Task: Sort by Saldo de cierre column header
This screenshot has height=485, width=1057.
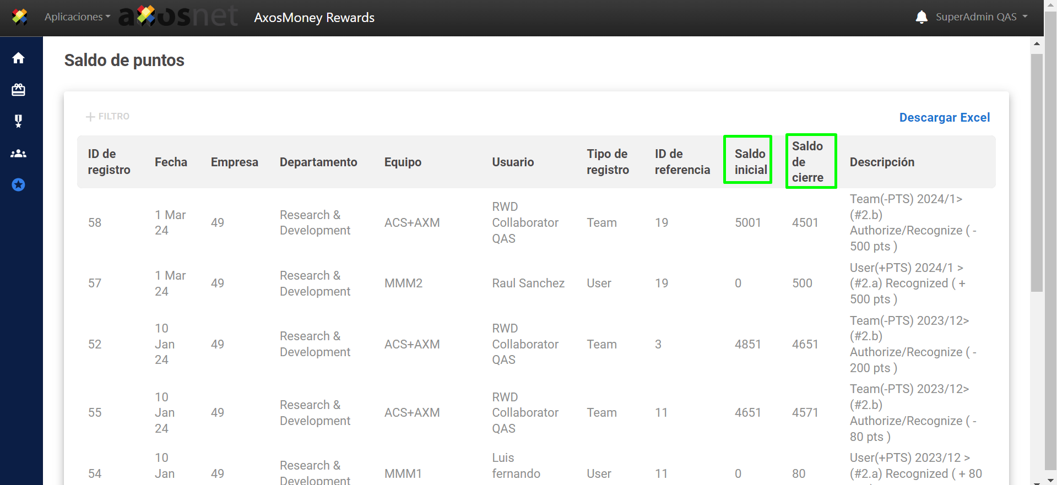Action: (x=807, y=162)
